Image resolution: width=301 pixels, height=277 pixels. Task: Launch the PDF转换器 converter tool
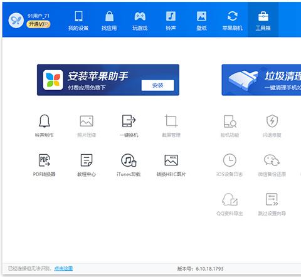(45, 165)
